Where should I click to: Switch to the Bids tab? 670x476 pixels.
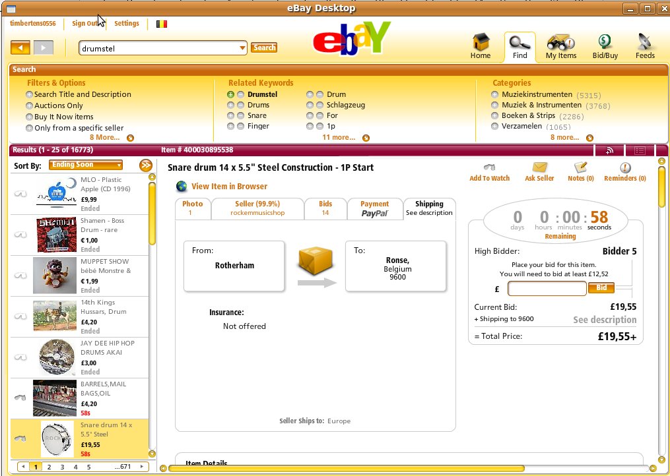click(325, 208)
